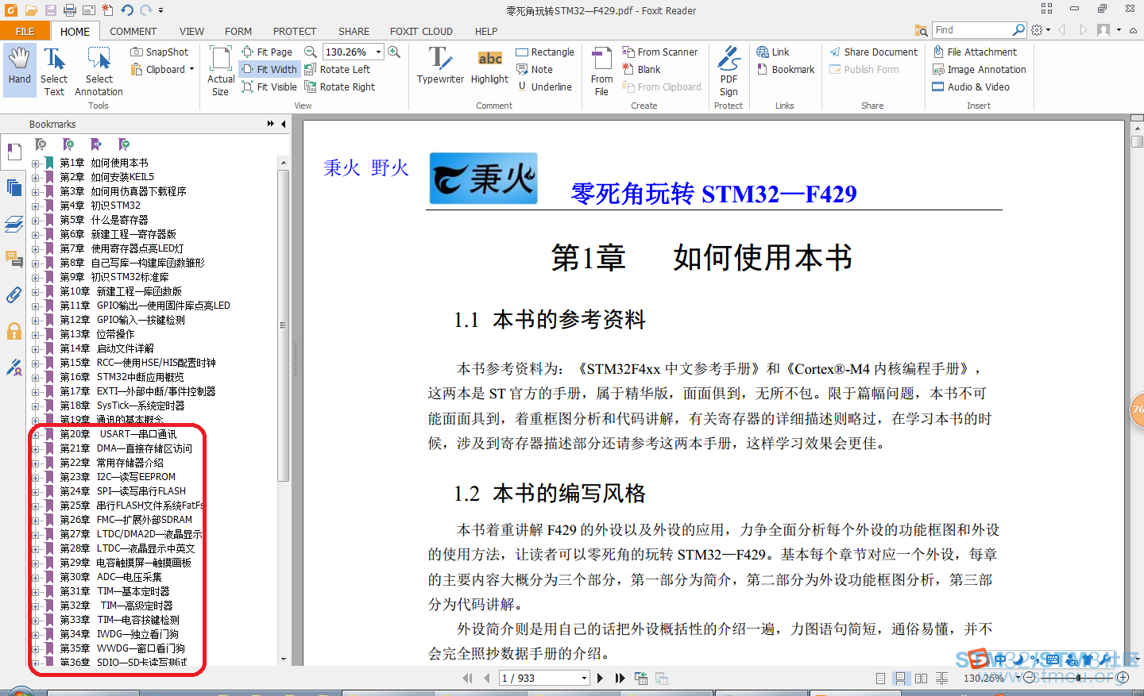Open the FILE menu tab
Screen dimensions: 1144x696
[x=25, y=31]
